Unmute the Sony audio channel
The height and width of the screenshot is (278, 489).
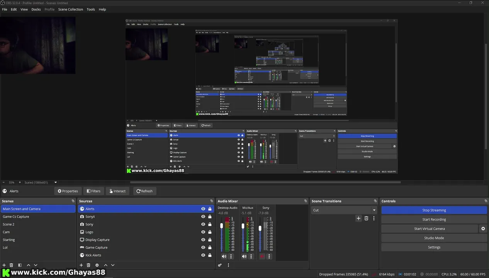click(x=262, y=256)
